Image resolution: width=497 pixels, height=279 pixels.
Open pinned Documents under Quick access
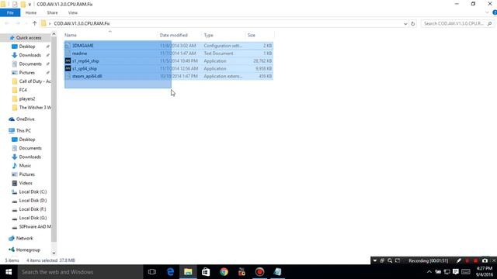[x=30, y=64]
